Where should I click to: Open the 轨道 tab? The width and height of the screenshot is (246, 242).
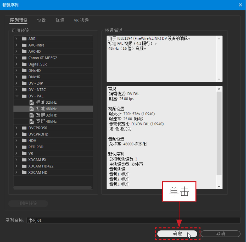[x=60, y=20]
